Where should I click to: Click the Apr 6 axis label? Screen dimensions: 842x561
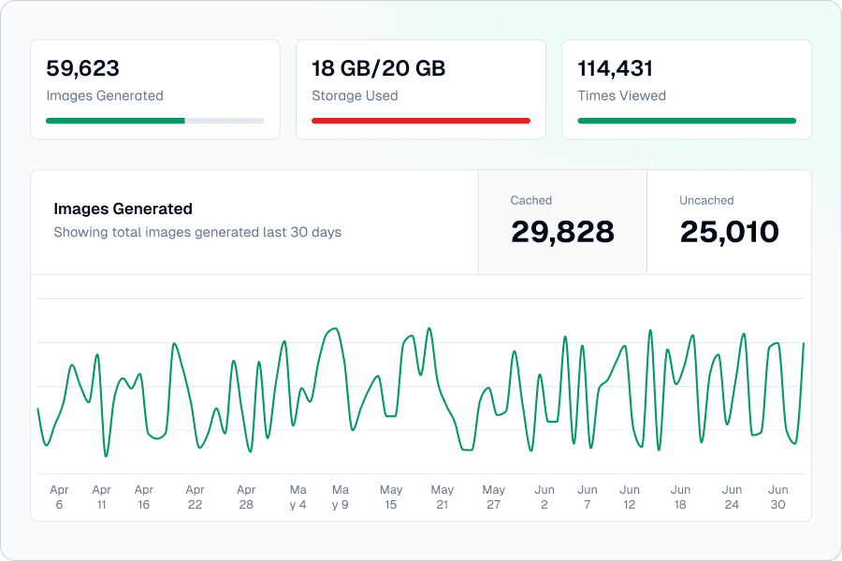(x=59, y=497)
